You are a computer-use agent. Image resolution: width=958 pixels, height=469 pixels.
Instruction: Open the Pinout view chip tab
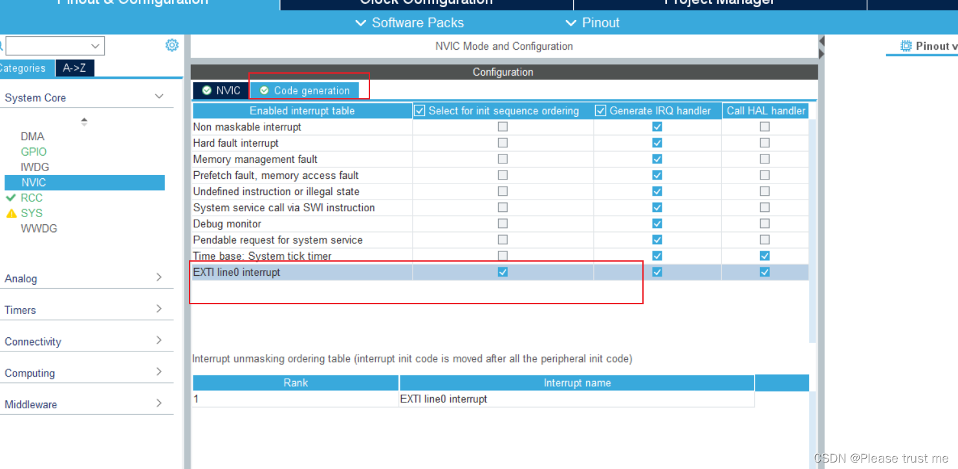tap(929, 46)
